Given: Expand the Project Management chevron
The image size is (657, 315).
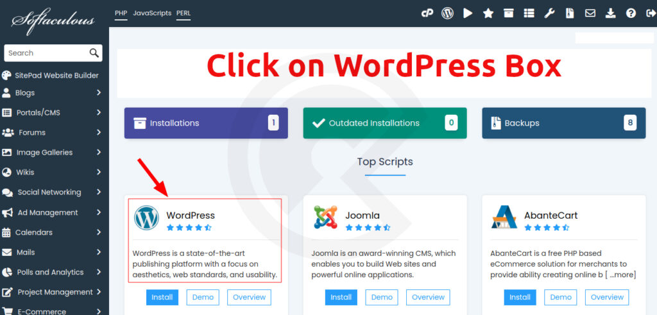Looking at the screenshot, I should tap(99, 292).
